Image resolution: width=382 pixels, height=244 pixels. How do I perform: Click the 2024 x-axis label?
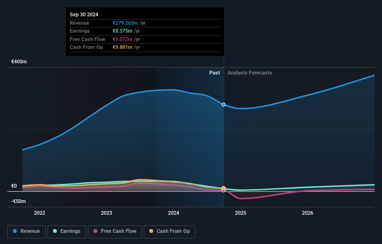click(174, 213)
